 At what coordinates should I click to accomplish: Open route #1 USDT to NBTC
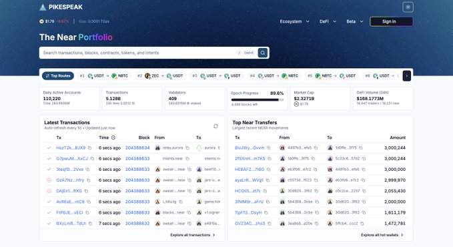103,76
